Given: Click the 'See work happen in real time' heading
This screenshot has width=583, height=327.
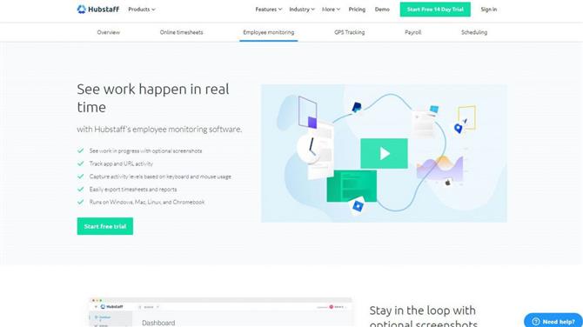Looking at the screenshot, I should click(x=153, y=98).
